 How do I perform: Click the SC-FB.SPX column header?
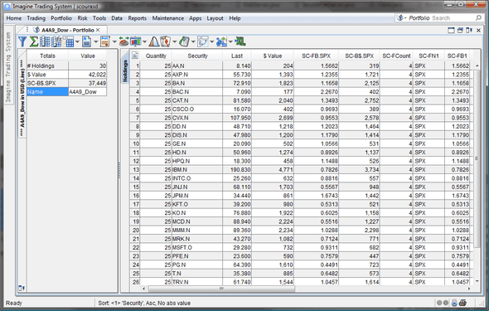point(316,56)
